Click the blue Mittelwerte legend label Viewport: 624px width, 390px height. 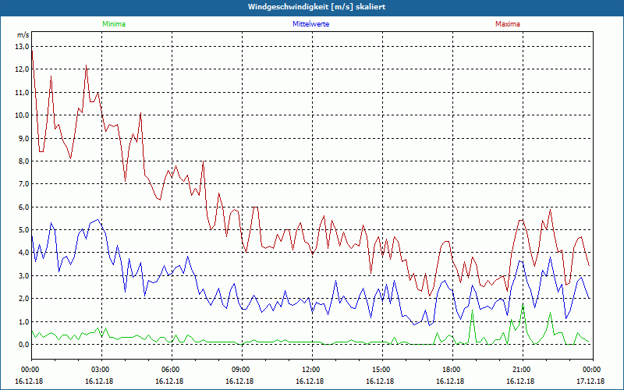coord(310,24)
